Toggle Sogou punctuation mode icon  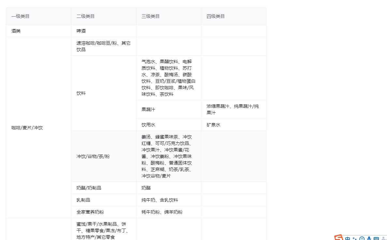[x=355, y=239]
